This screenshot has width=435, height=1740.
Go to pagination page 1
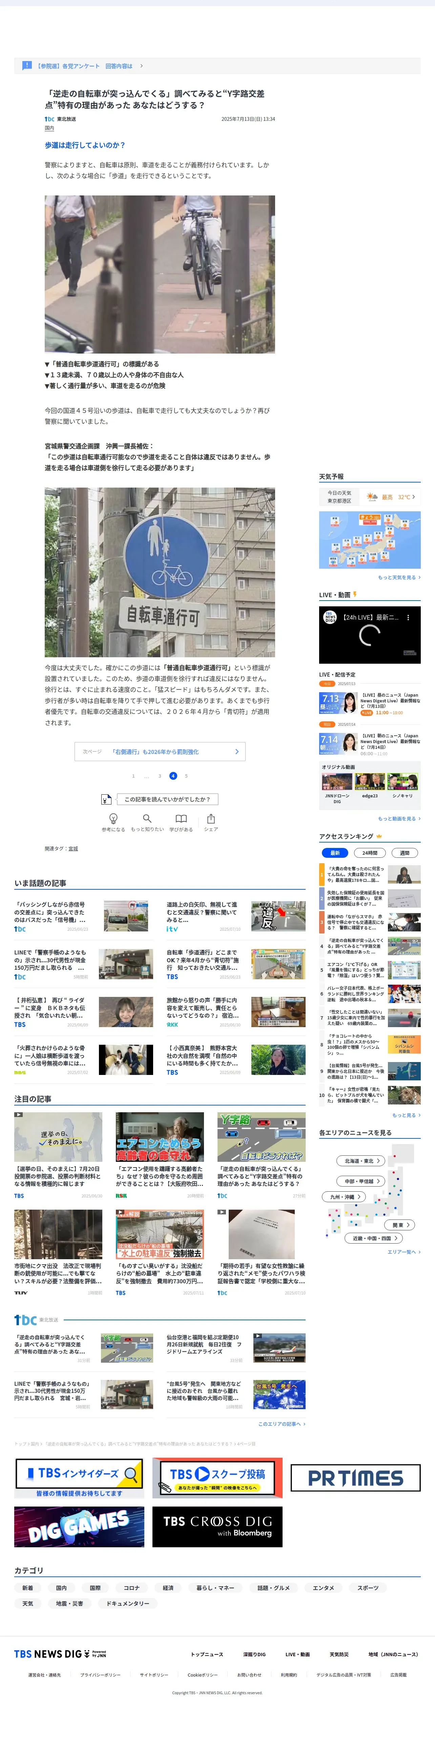[x=133, y=775]
